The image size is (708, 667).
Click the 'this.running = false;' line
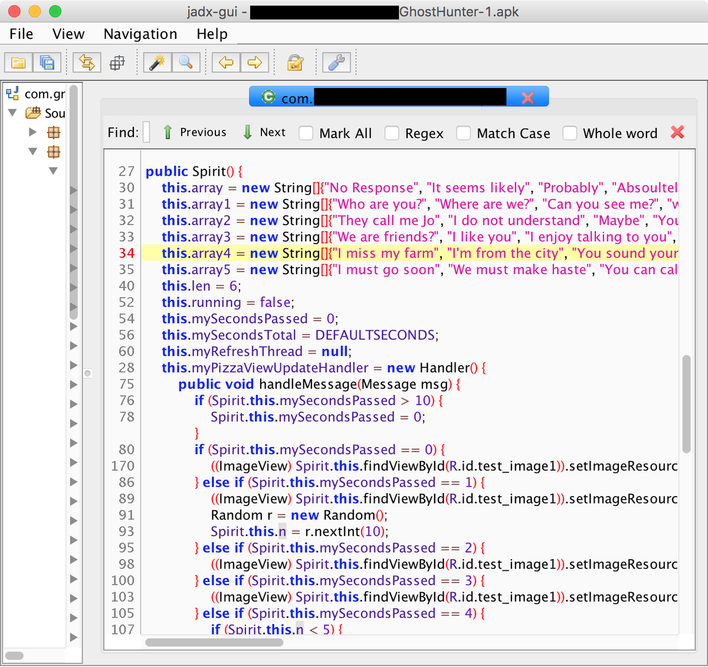pos(228,302)
